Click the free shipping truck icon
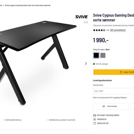The image size is (134, 134). coord(95,115)
